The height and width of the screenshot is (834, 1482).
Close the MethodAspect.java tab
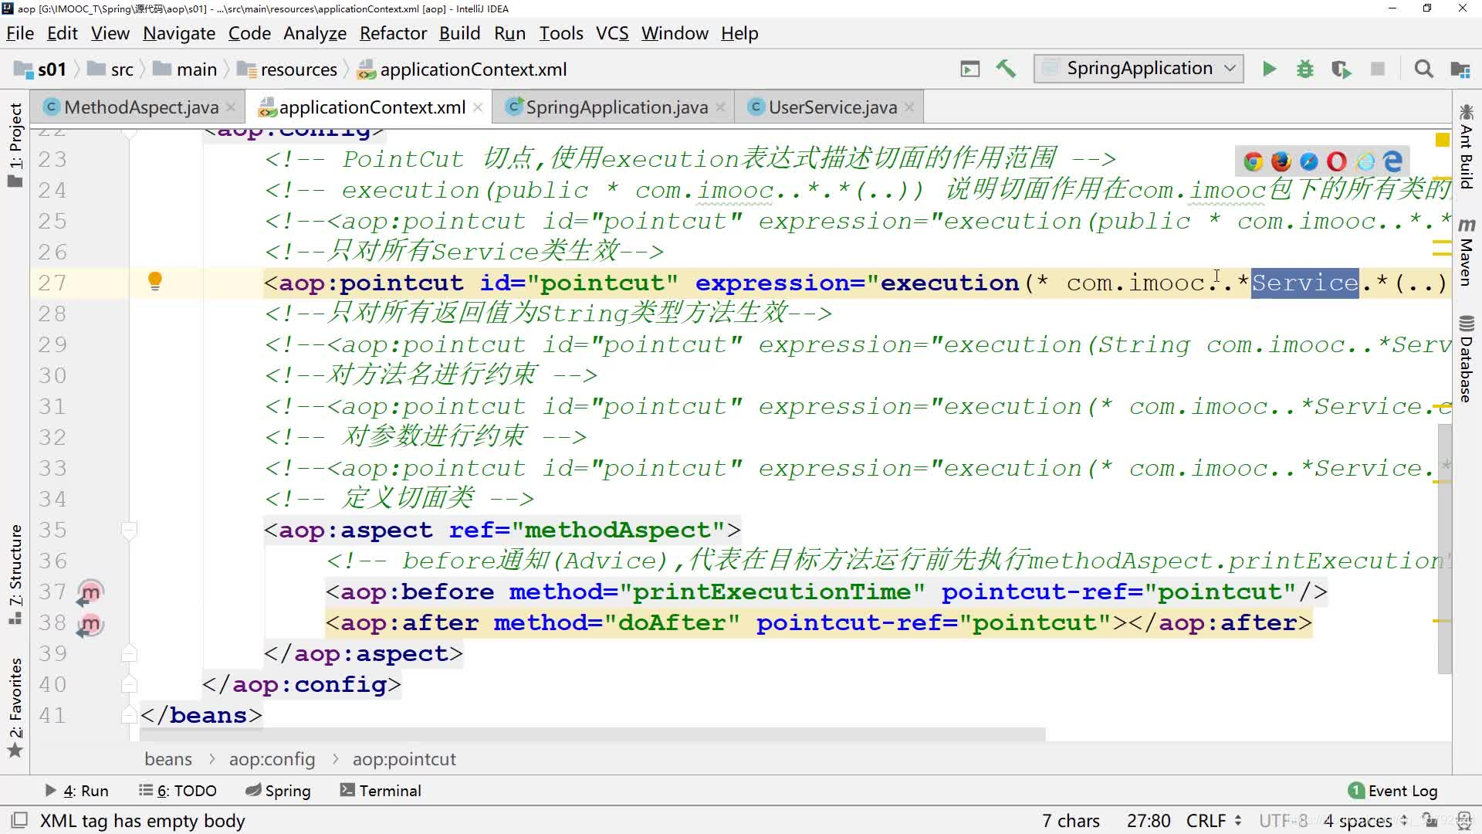(x=231, y=107)
